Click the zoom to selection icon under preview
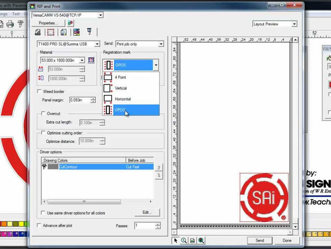The width and height of the screenshot is (331, 249). tap(201, 240)
